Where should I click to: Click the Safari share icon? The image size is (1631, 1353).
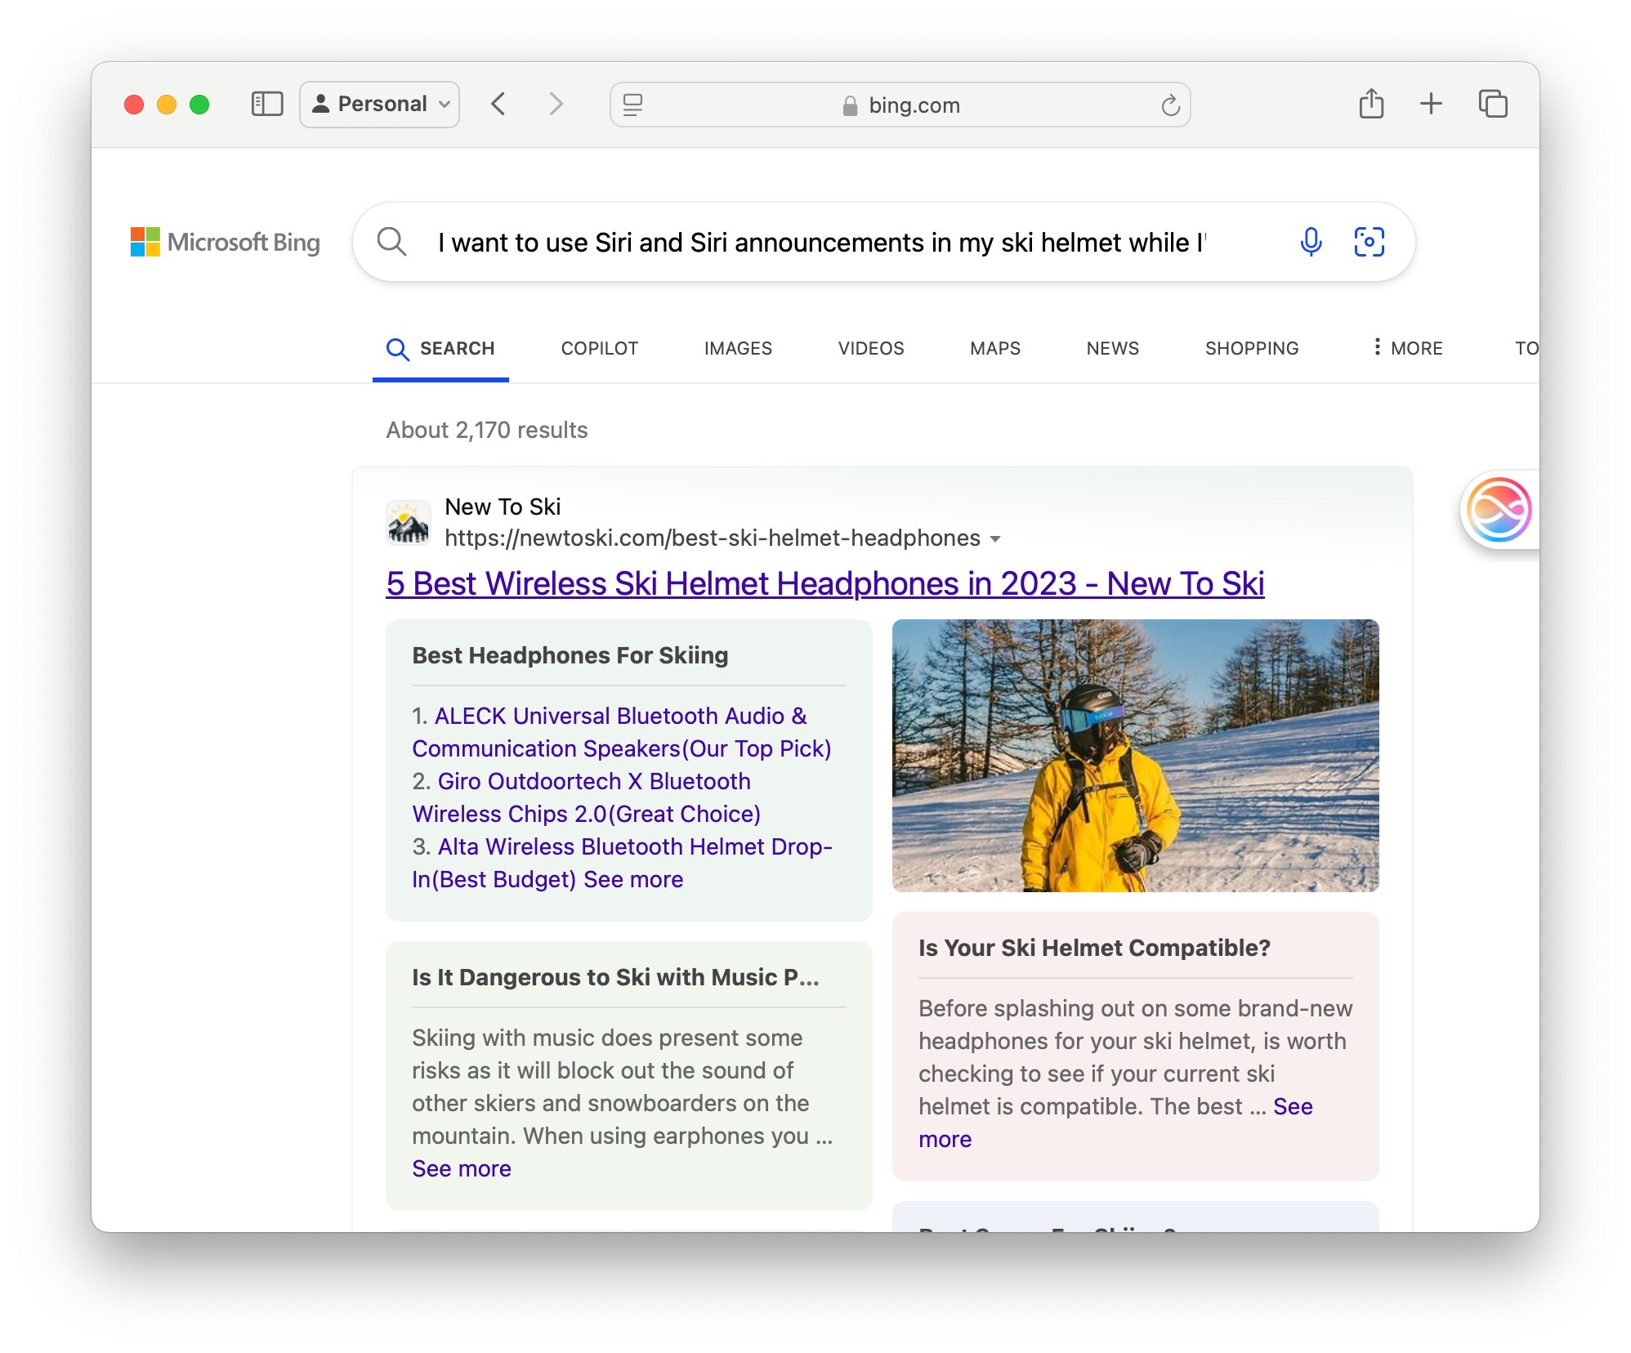click(1371, 104)
